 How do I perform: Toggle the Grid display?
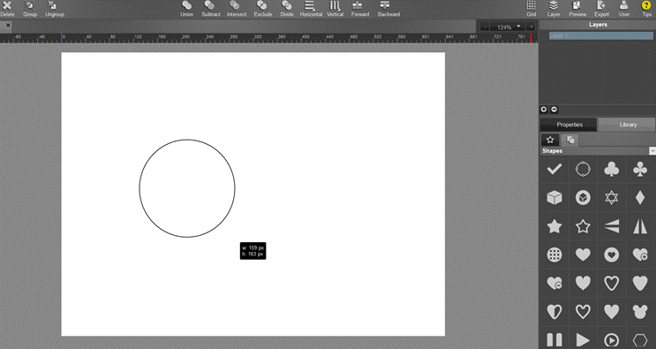[531, 9]
